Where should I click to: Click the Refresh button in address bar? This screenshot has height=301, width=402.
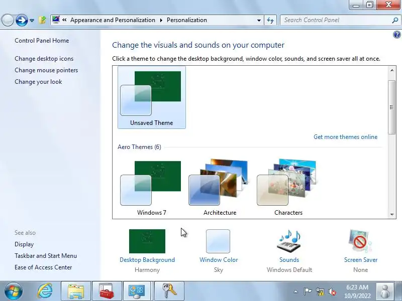[x=270, y=20]
